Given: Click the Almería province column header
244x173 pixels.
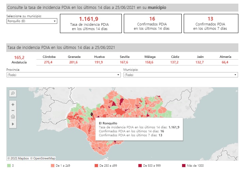Looking at the screenshot, I should [225, 57].
